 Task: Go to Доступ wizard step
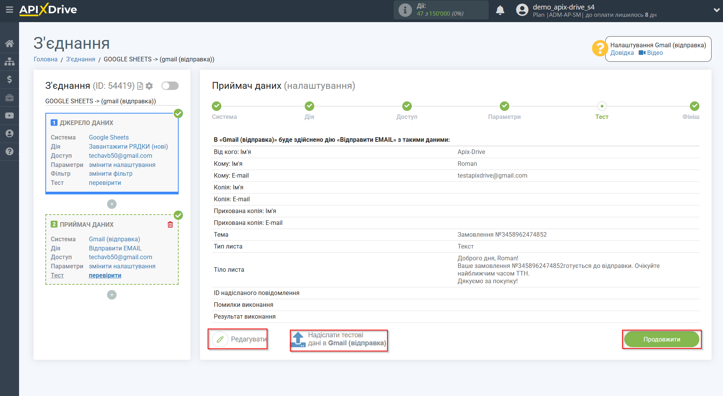point(407,106)
